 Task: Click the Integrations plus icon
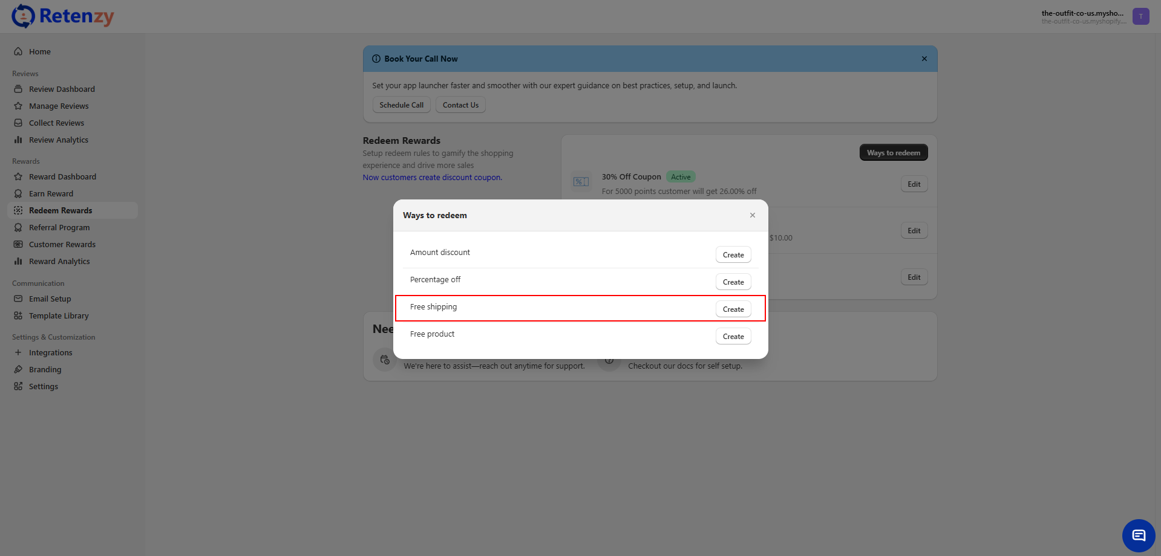click(18, 352)
